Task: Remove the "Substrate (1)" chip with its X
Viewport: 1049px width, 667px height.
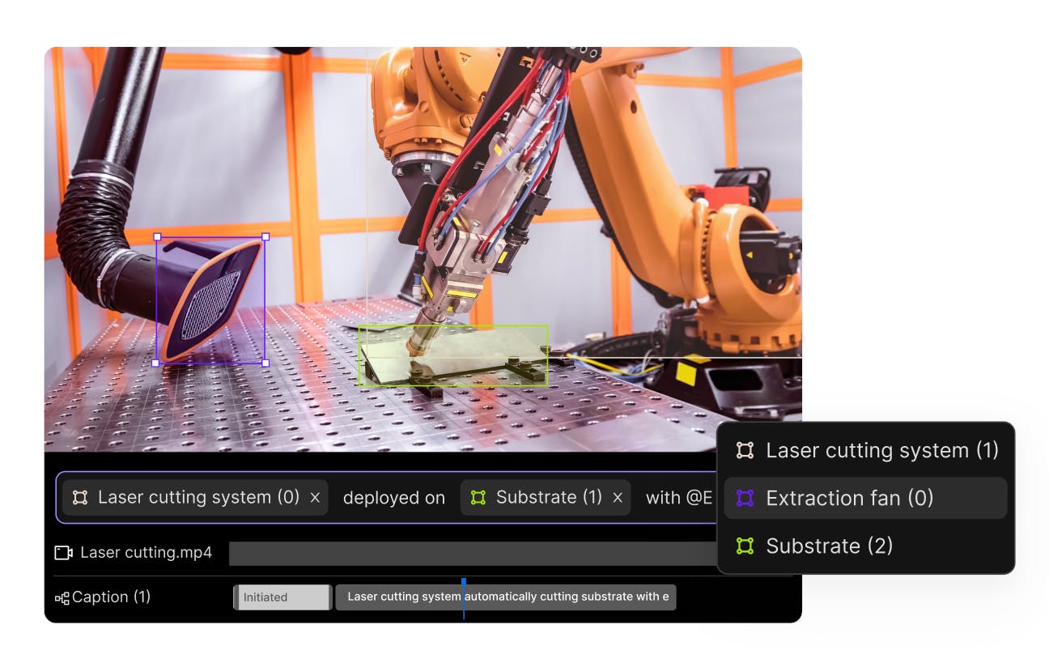Action: click(618, 498)
